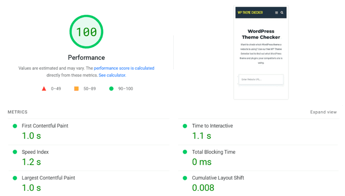
Task: Click the 'First Contentful Paint' label
Action: (x=45, y=126)
